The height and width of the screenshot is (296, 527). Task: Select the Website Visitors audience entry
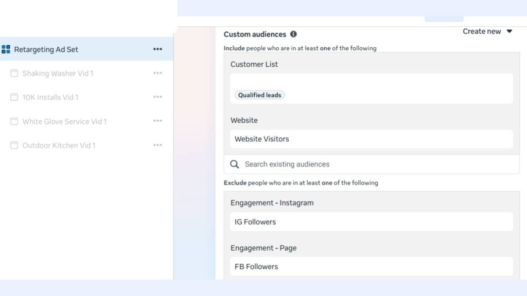click(x=262, y=139)
